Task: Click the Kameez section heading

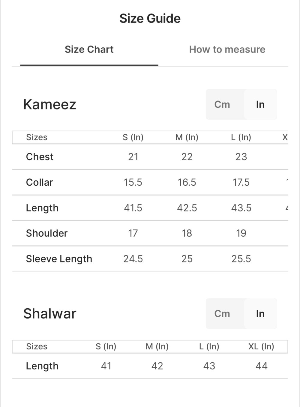Action: [50, 105]
